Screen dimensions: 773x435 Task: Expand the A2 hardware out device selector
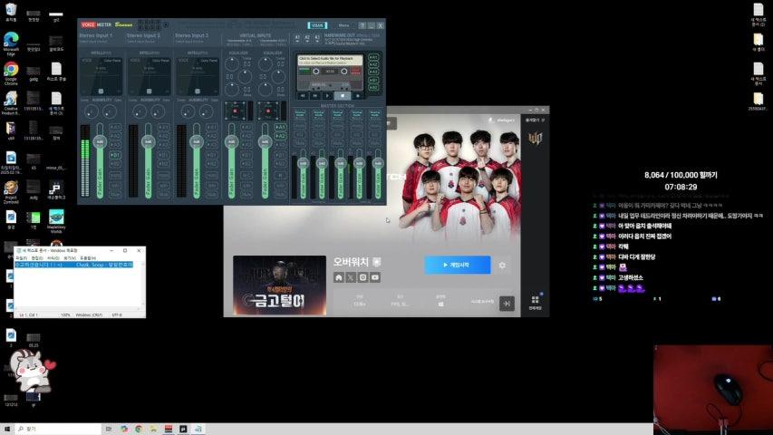(x=307, y=38)
